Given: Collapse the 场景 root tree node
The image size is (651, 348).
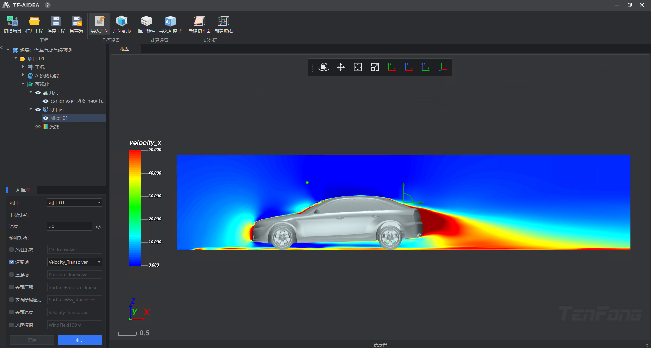Looking at the screenshot, I should tap(8, 50).
